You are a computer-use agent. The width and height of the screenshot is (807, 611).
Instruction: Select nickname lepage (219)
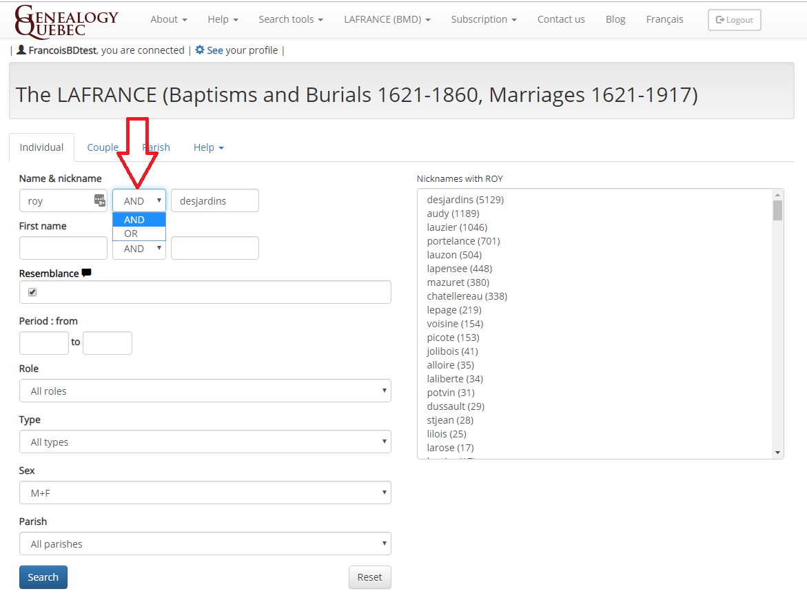(x=454, y=310)
